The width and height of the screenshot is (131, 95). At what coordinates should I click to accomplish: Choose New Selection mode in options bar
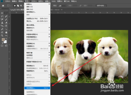15,6
